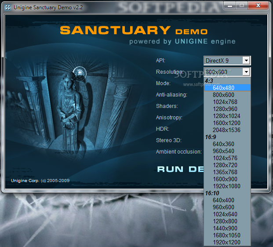The width and height of the screenshot is (273, 247).
Task: Click the Unigine app icon in title bar
Action: (7, 7)
